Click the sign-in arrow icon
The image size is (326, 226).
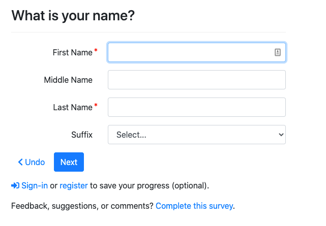(15, 186)
